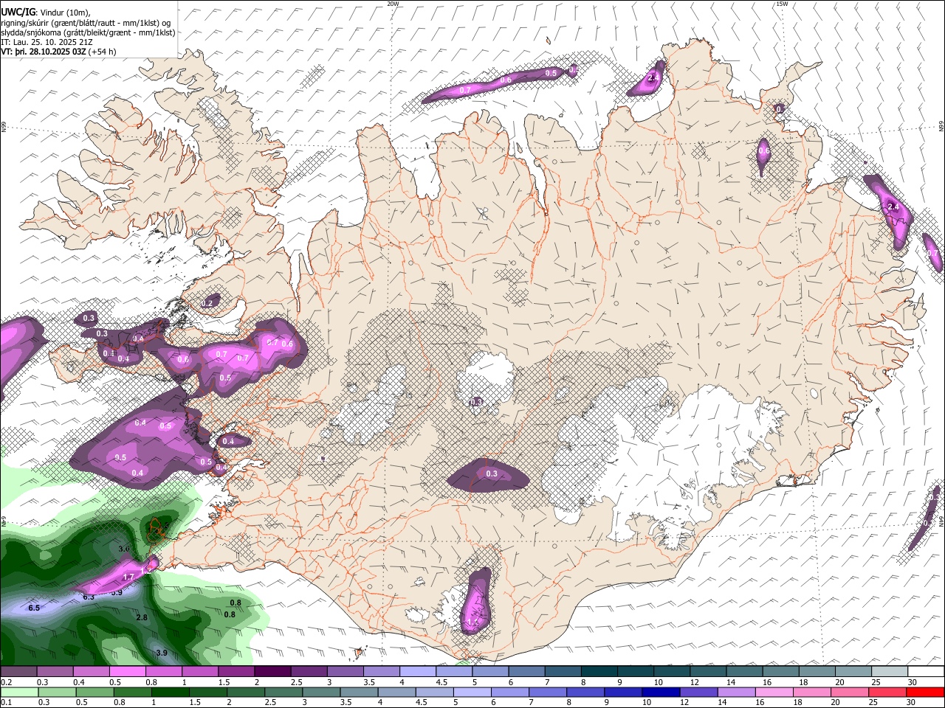Click the '0.1' label under the rain scale
The image size is (945, 708).
(5, 702)
